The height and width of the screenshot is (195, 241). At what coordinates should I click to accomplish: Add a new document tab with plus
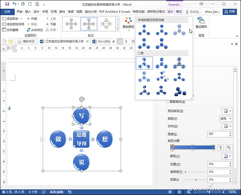tap(114, 42)
